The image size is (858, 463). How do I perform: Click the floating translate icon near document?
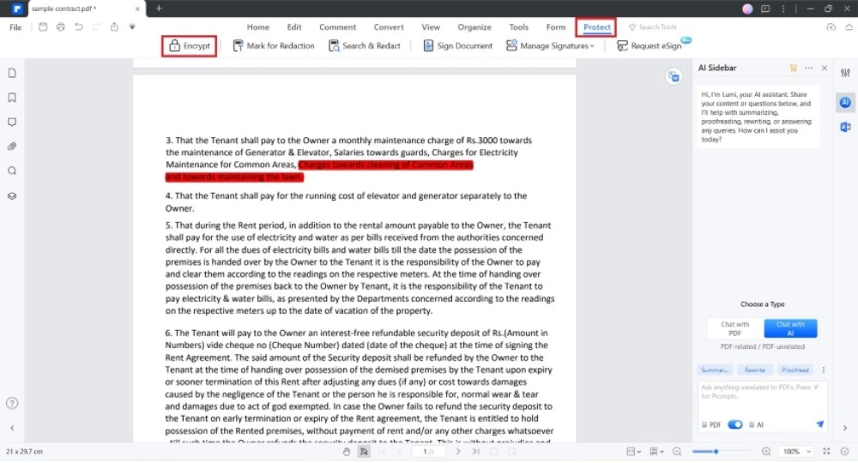pyautogui.click(x=674, y=76)
